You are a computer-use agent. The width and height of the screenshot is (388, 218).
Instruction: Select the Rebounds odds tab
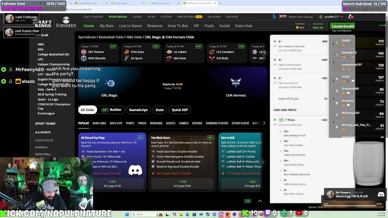[156, 123]
